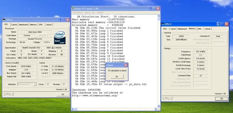233x113 pixels.
Task: Click the memory Size value 2048 MBytes
Action: (181, 40)
